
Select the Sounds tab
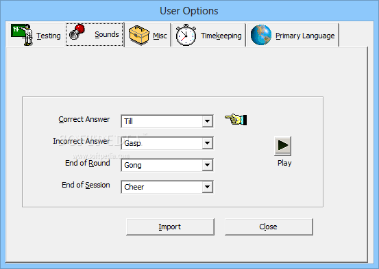click(x=95, y=34)
